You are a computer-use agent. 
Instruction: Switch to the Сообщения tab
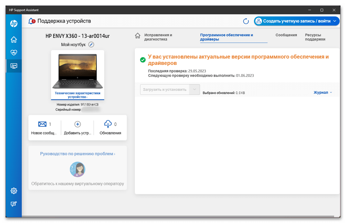click(286, 35)
